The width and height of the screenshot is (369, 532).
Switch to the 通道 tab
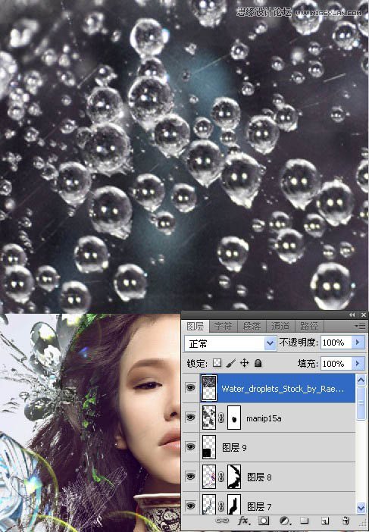coord(280,327)
